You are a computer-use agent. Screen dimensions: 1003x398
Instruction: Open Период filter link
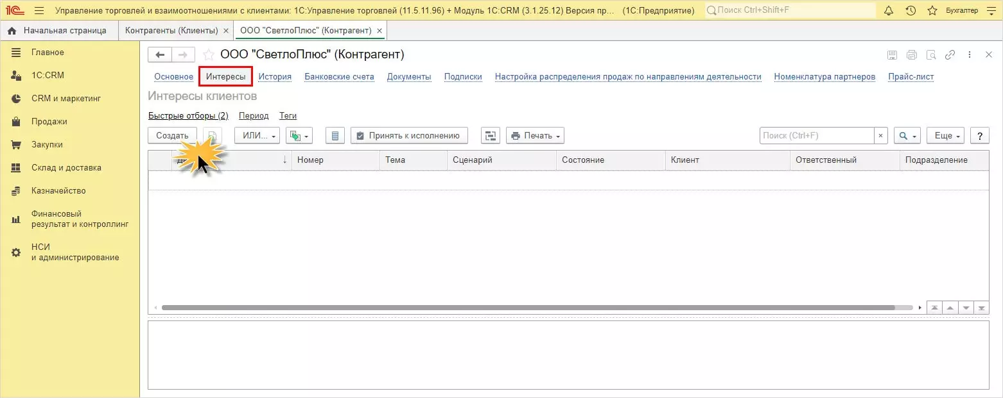tap(254, 116)
